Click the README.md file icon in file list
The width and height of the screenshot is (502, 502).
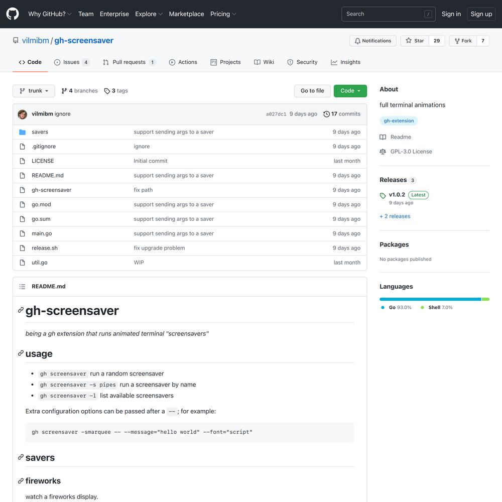[22, 175]
